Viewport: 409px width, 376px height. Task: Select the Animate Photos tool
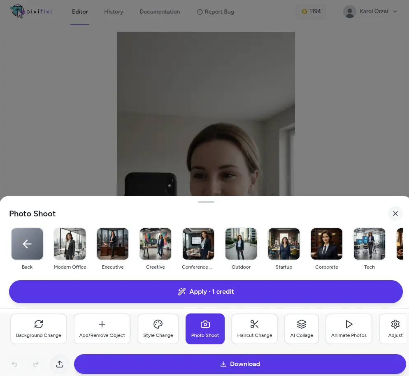point(349,329)
